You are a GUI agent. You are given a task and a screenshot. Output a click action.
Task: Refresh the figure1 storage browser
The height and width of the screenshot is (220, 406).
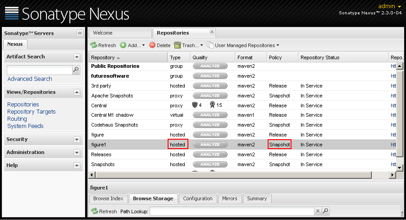(x=104, y=211)
